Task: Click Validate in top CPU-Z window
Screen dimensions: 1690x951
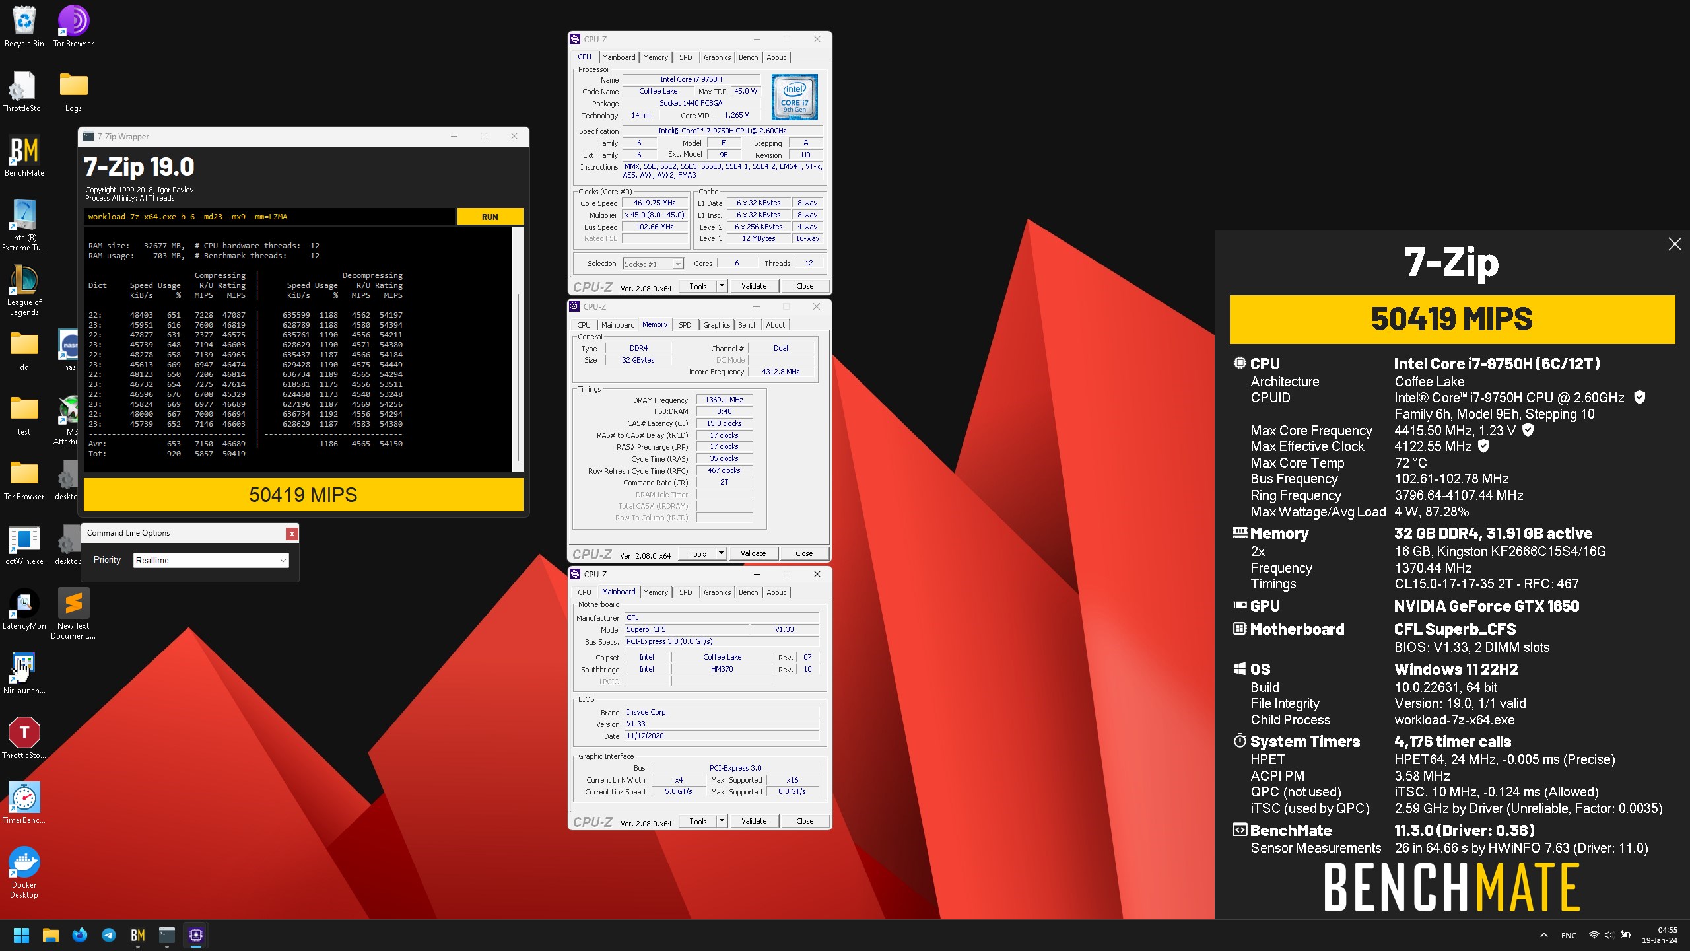Action: coord(754,286)
